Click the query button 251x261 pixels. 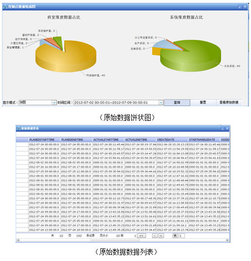[x=177, y=102]
